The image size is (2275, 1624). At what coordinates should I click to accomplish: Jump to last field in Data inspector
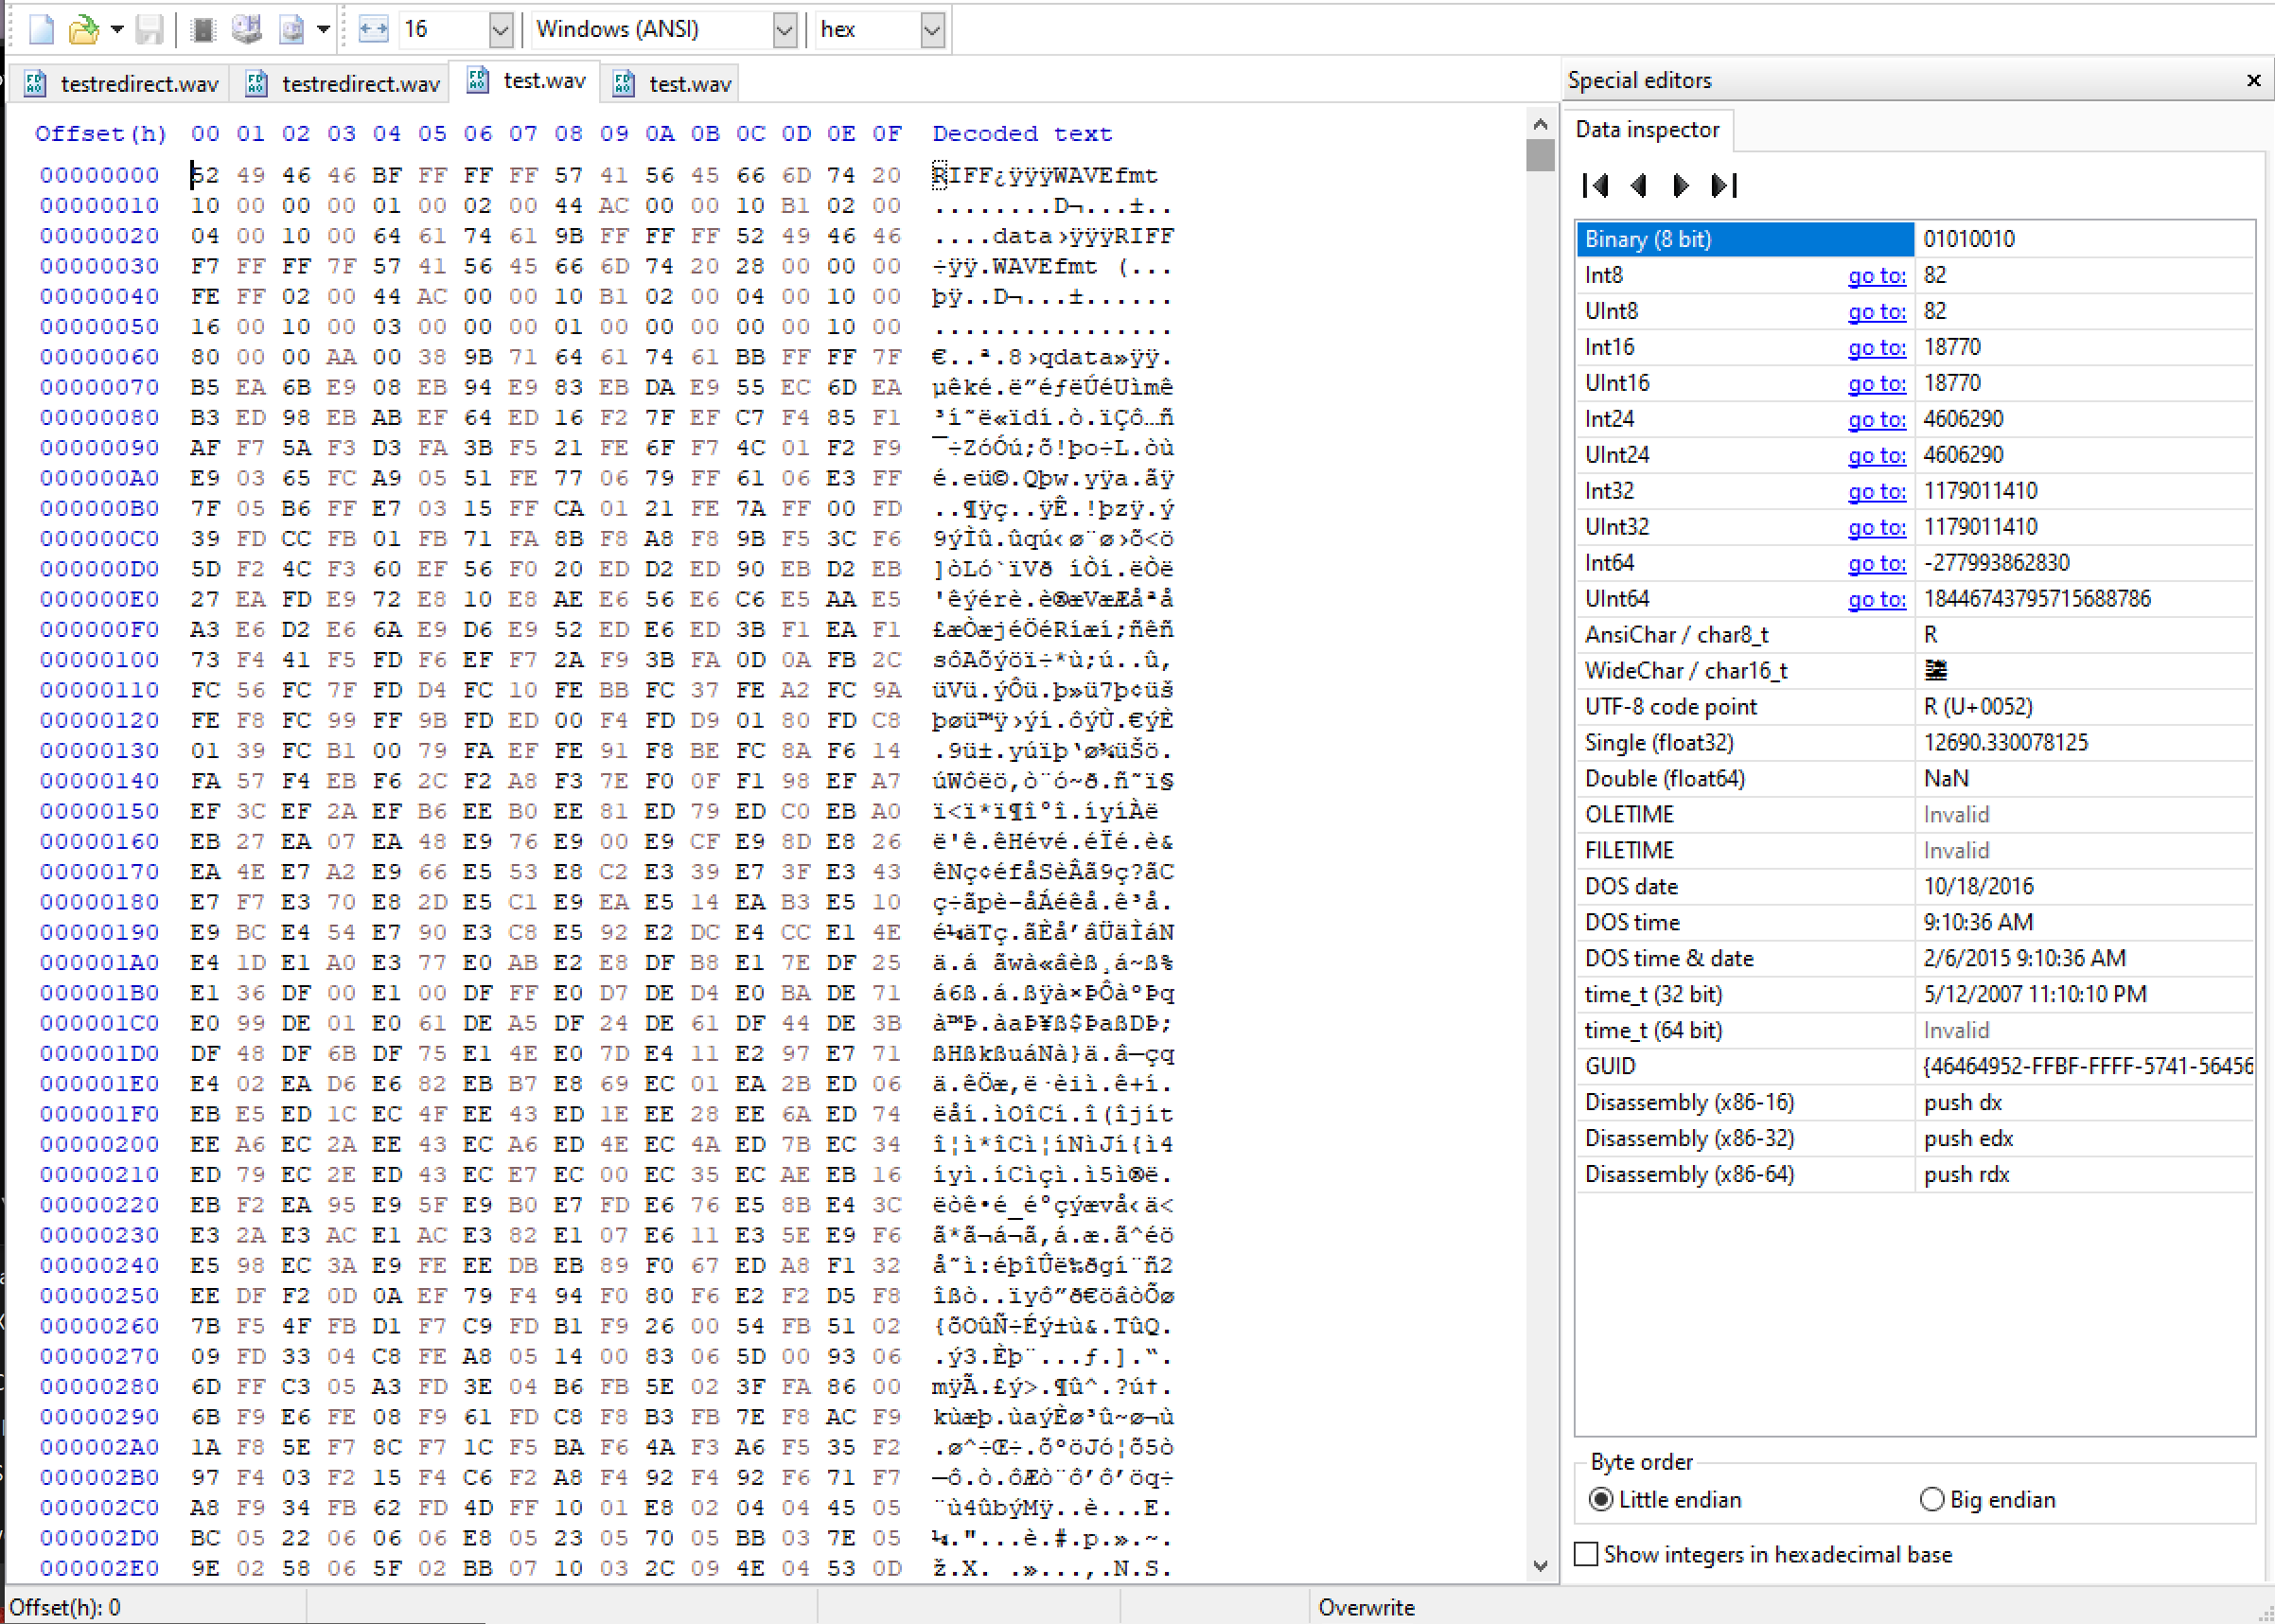1724,186
